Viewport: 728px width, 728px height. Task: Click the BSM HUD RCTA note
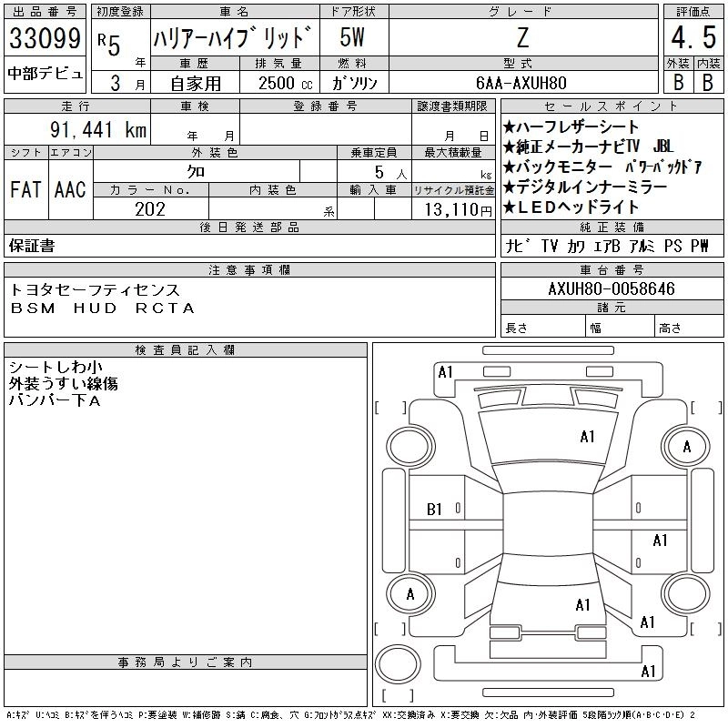point(102,308)
